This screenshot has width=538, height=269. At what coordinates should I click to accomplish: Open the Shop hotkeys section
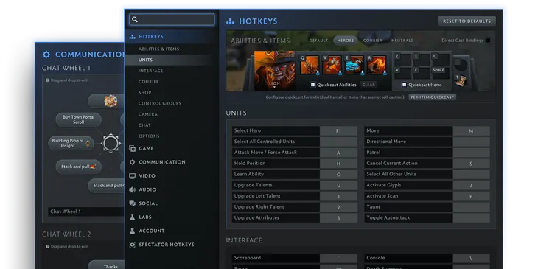[x=144, y=93]
